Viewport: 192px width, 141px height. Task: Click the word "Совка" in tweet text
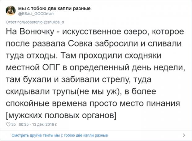80,44
